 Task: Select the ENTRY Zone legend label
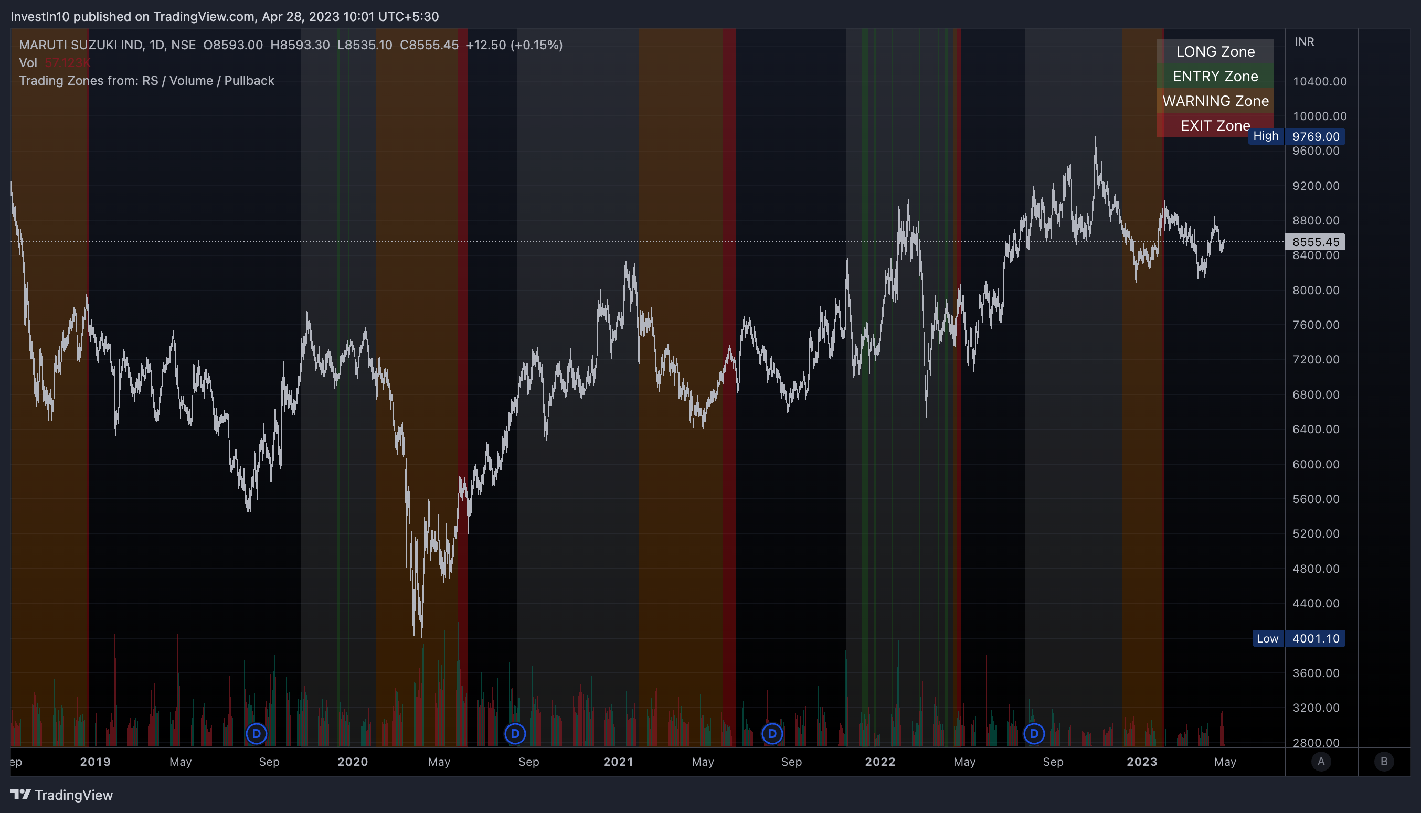pos(1215,76)
